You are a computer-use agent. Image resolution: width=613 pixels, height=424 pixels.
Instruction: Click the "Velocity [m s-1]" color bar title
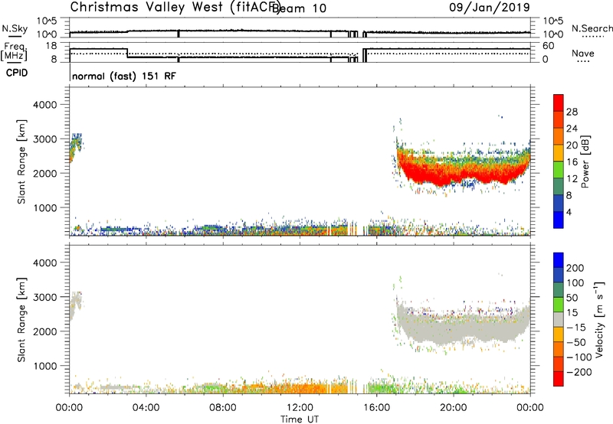[599, 319]
